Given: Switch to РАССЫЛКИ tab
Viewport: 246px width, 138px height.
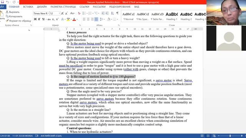Looking at the screenshot, I should click(x=99, y=7).
